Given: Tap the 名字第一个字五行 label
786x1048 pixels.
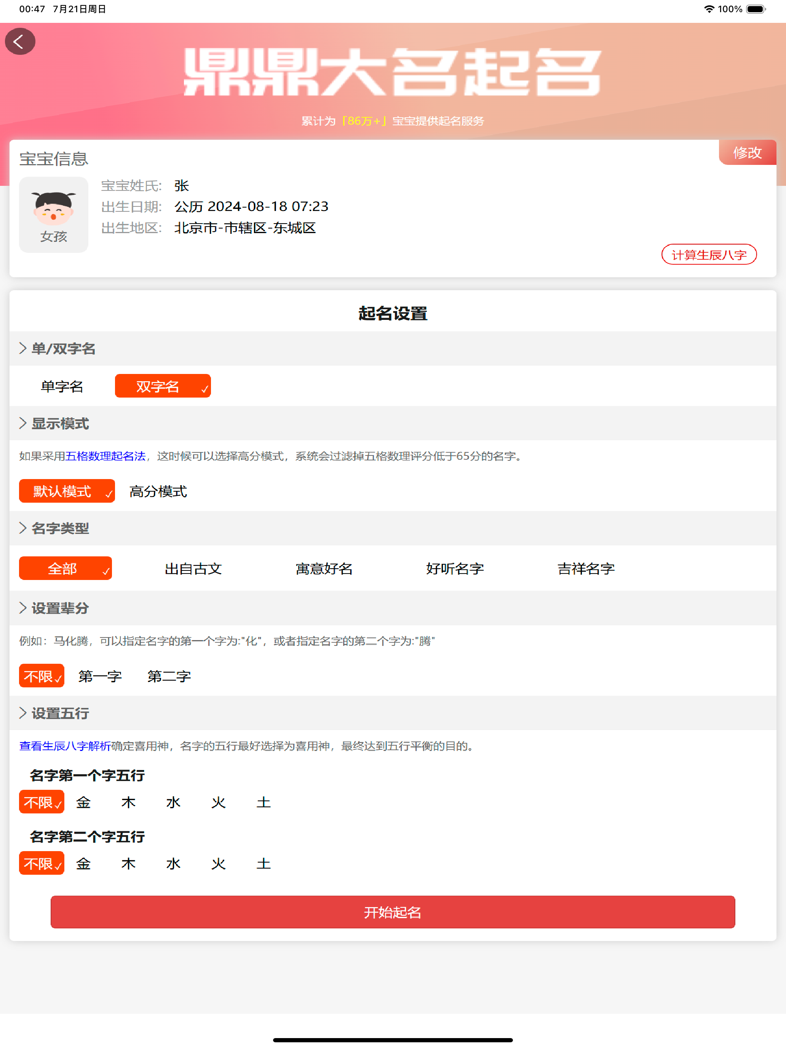Looking at the screenshot, I should click(x=87, y=775).
